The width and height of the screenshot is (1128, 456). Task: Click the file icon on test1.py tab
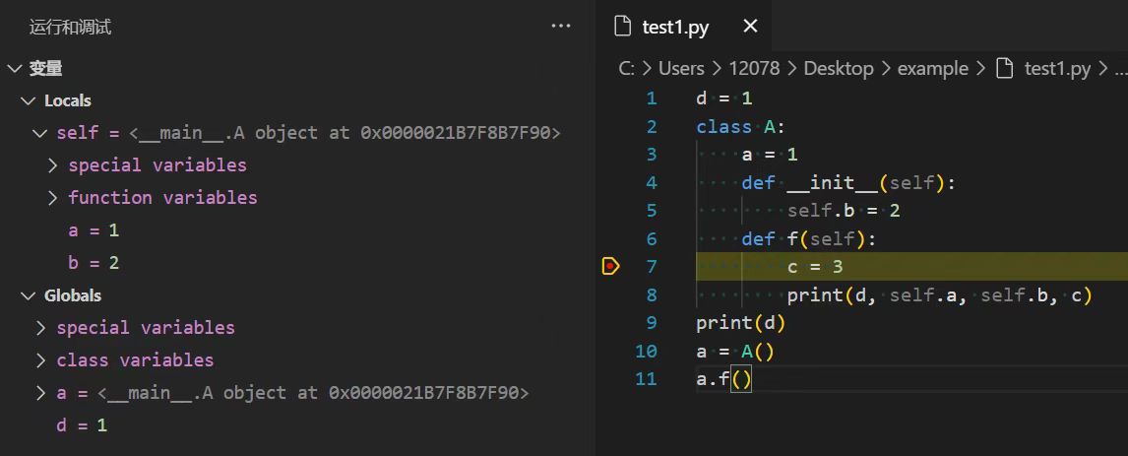point(622,27)
